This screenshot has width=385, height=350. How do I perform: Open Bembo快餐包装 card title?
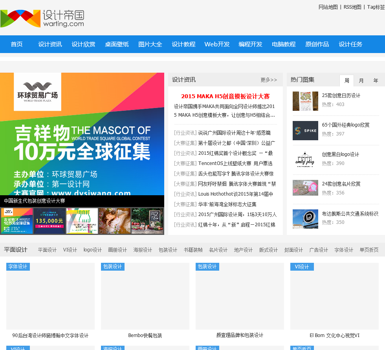(x=145, y=335)
